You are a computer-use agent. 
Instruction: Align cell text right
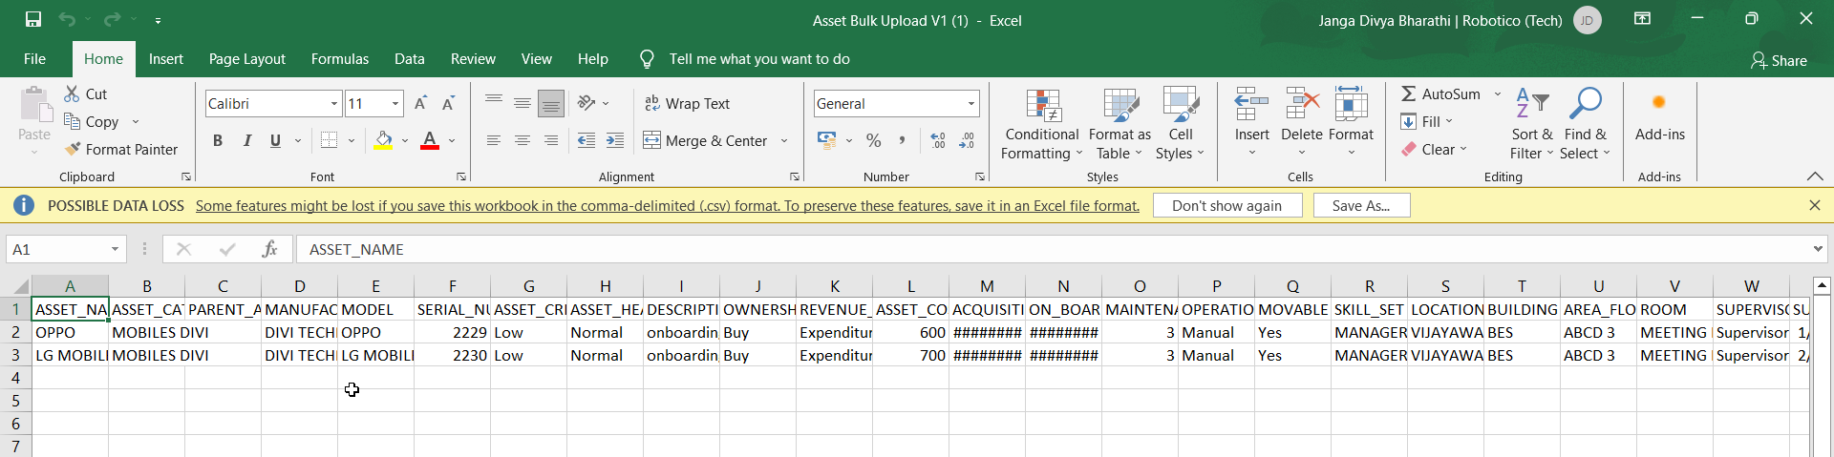click(551, 140)
